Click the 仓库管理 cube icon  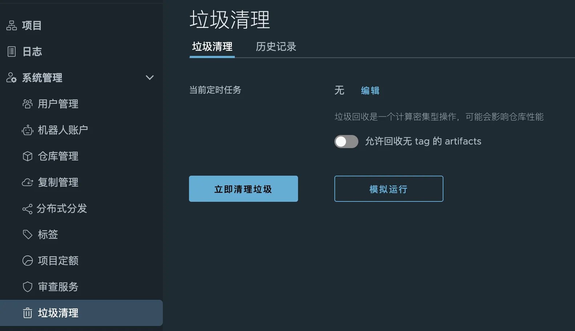pos(28,156)
